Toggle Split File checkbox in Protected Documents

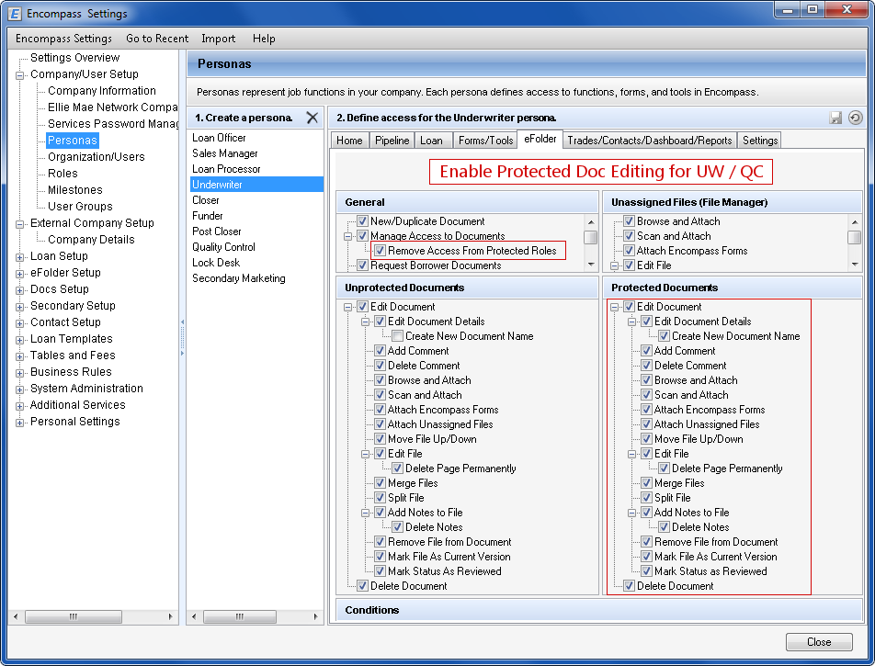coord(646,498)
